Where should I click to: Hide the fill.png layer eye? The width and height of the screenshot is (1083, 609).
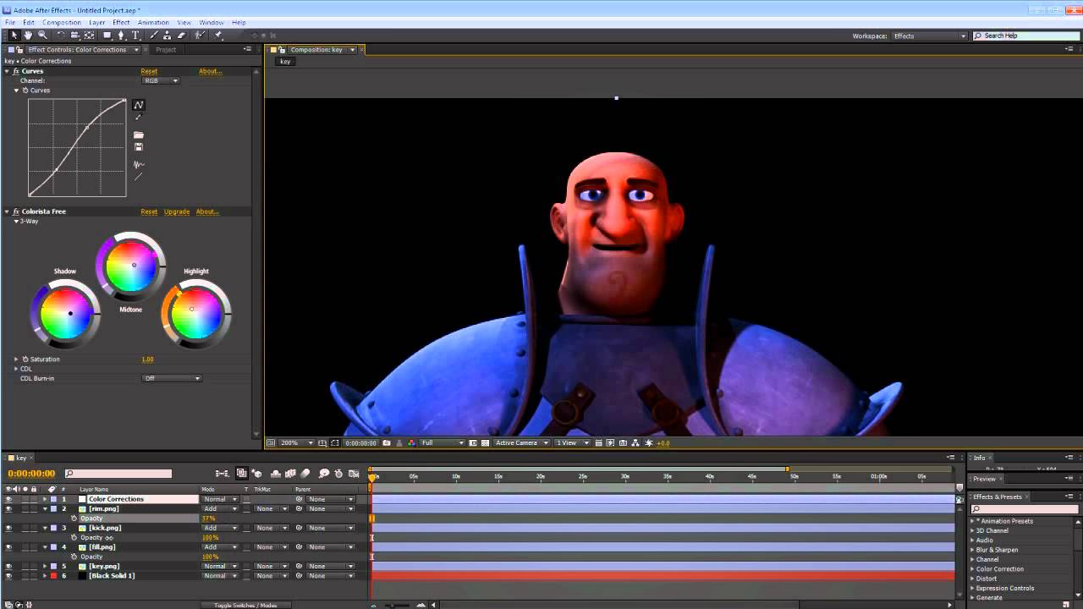(x=8, y=547)
